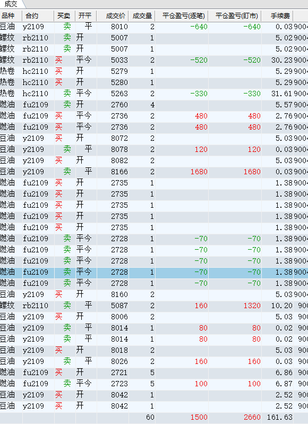Select the hc2110 row priced 5263

(x=154, y=94)
